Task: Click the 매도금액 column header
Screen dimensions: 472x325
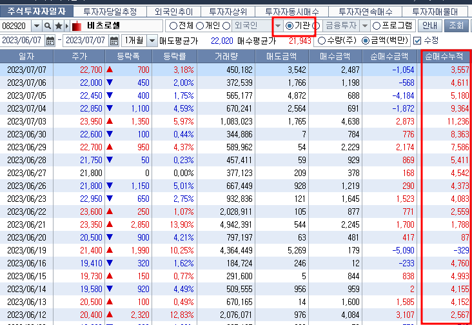Action: [282, 56]
